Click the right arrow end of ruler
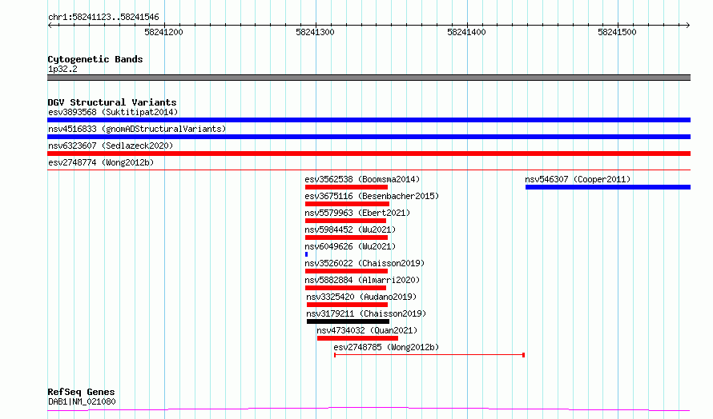Viewport: 713px width, 419px height. 688,25
